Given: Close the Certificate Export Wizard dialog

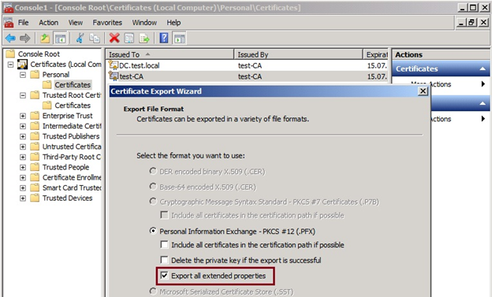Looking at the screenshot, I should (x=423, y=91).
